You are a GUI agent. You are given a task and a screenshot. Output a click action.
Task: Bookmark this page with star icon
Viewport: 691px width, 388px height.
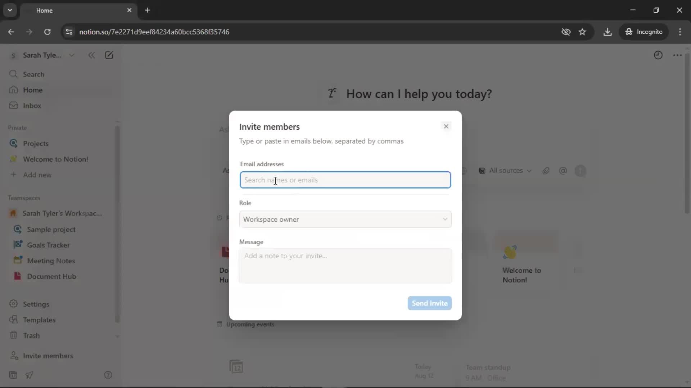(x=582, y=32)
